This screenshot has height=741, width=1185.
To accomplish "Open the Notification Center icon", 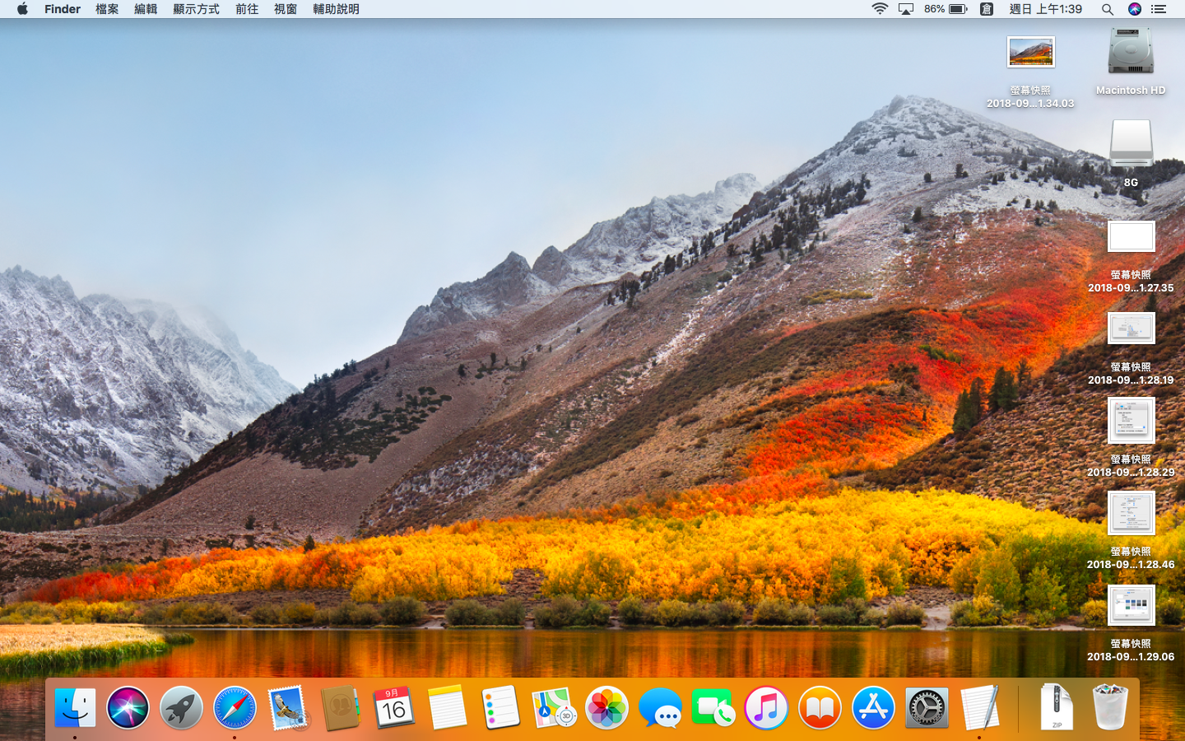I will click(1159, 9).
